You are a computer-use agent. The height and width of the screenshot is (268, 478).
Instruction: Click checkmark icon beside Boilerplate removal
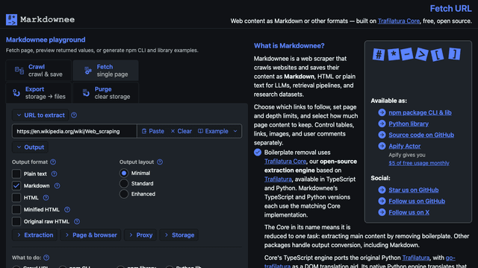[258, 153]
